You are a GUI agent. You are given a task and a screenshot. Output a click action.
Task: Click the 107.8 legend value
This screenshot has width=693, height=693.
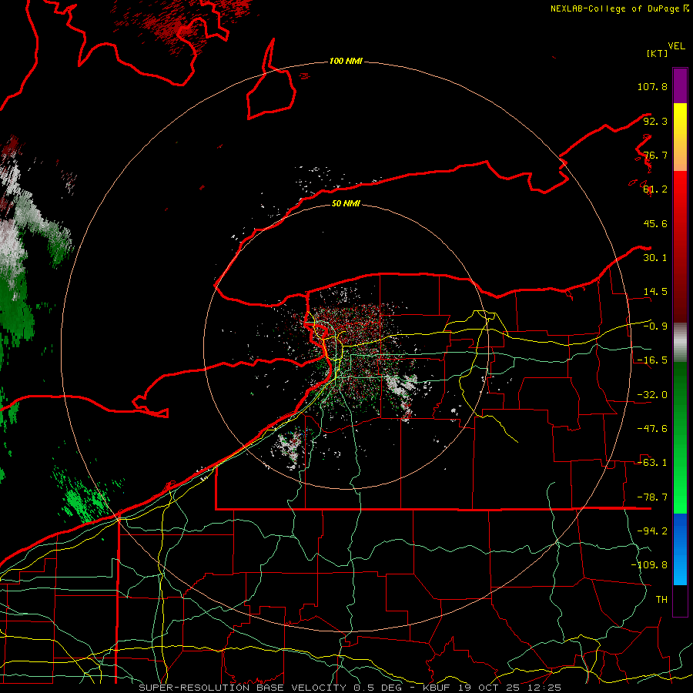point(652,86)
